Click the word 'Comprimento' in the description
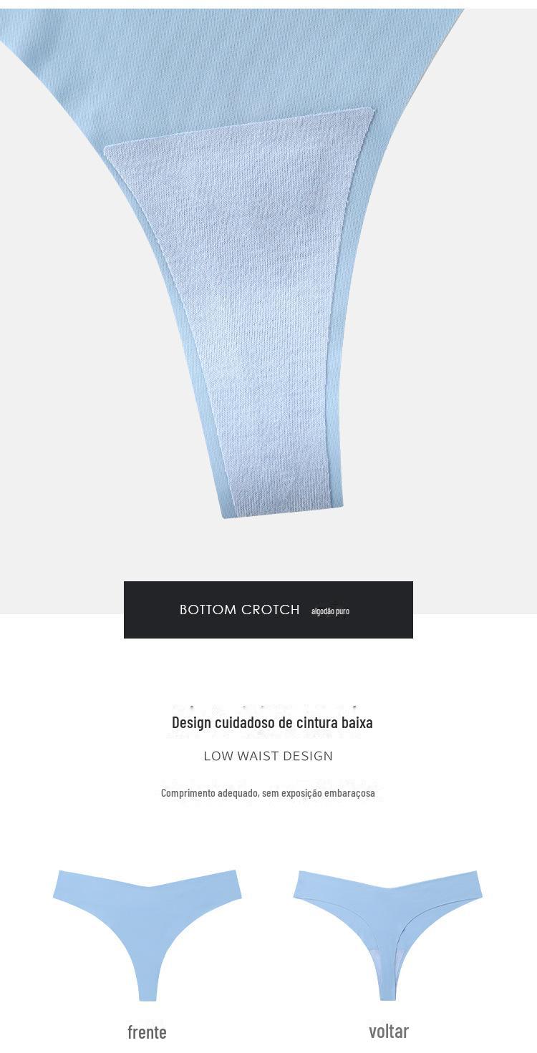537x1053 pixels. click(x=188, y=792)
